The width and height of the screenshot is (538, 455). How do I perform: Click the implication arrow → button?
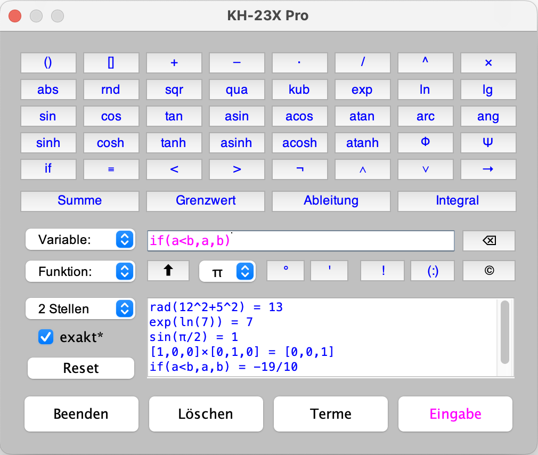tap(488, 169)
